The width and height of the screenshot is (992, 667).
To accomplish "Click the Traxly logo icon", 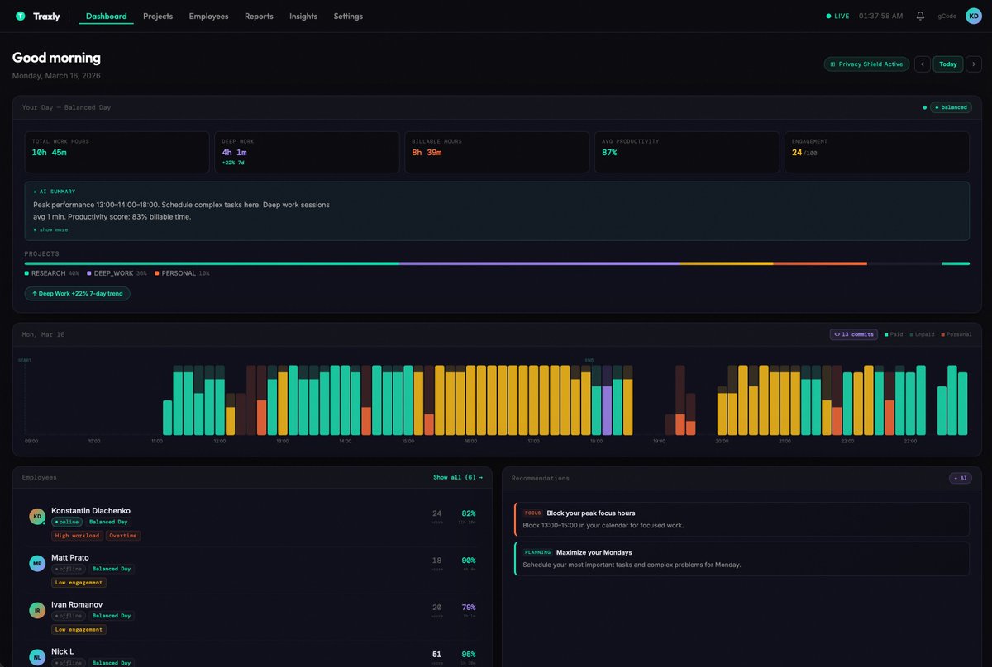I will coord(21,16).
